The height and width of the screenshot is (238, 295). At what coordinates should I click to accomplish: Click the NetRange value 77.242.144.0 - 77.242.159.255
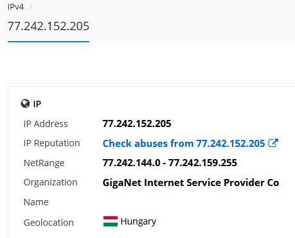[170, 163]
